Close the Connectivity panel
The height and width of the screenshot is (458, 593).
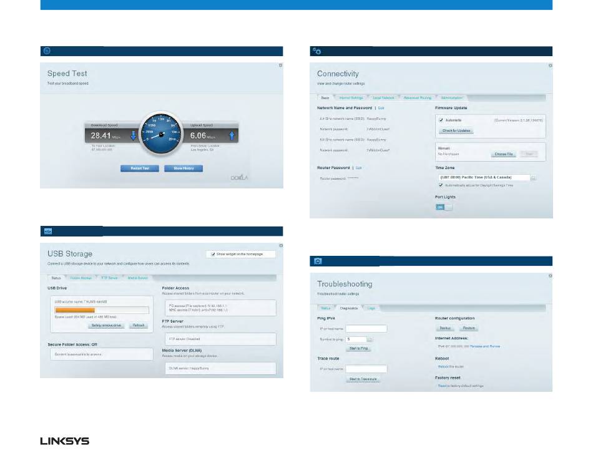click(551, 66)
